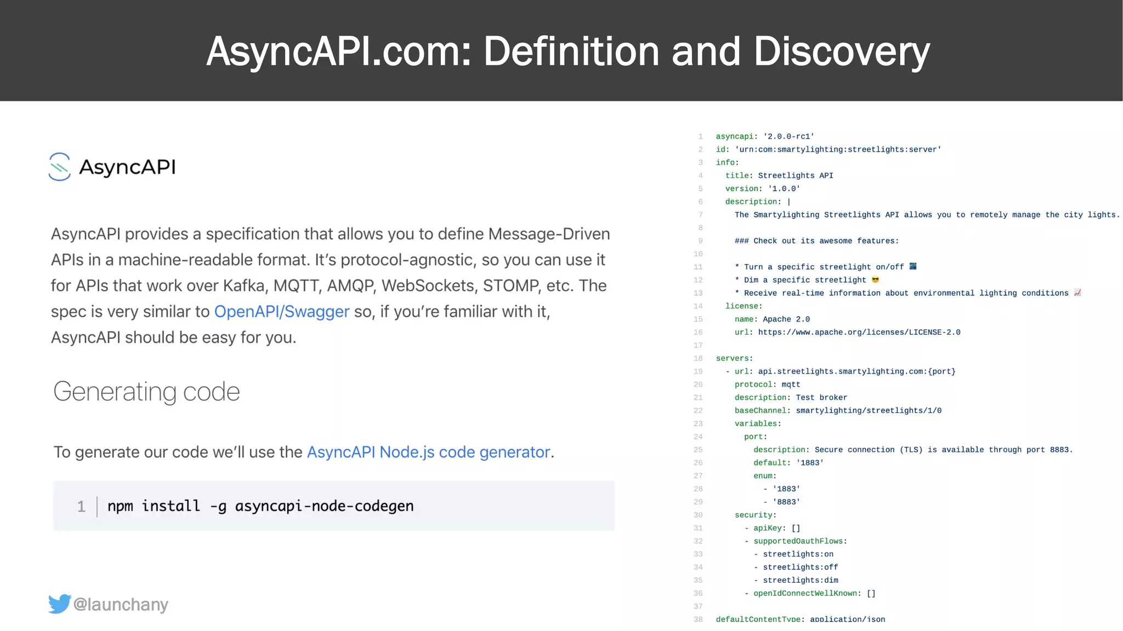Click the '### Check out its awesome features:' line

816,241
